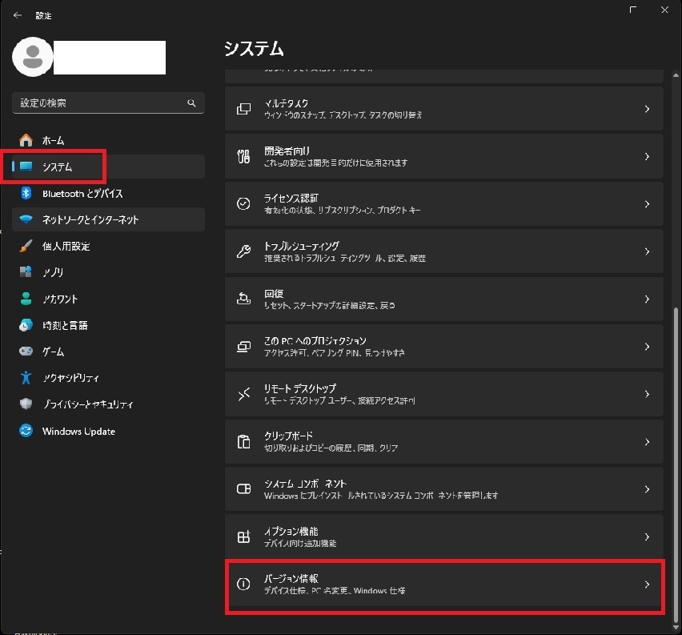This screenshot has width=682, height=635.
Task: Click the user profile avatar picture
Action: (x=33, y=57)
